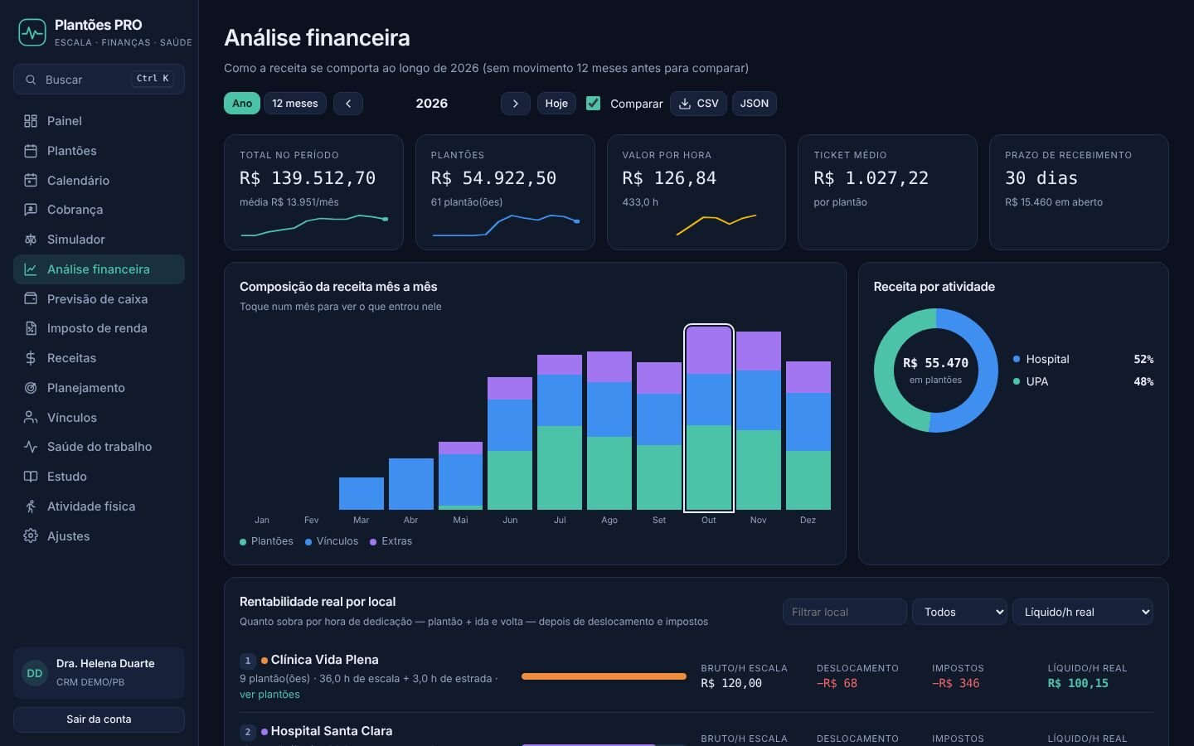Toggle Vínculos series in chart legend
The height and width of the screenshot is (746, 1194).
[x=332, y=541]
